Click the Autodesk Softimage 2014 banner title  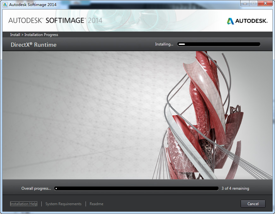[x=55, y=21]
